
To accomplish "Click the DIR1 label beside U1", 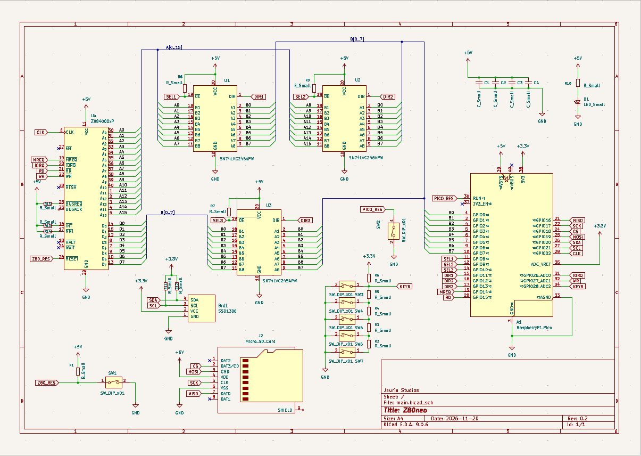I will click(x=258, y=96).
